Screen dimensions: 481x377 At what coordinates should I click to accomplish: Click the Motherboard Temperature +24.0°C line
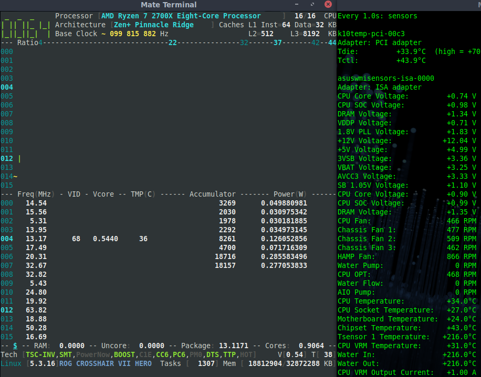[x=407, y=319]
